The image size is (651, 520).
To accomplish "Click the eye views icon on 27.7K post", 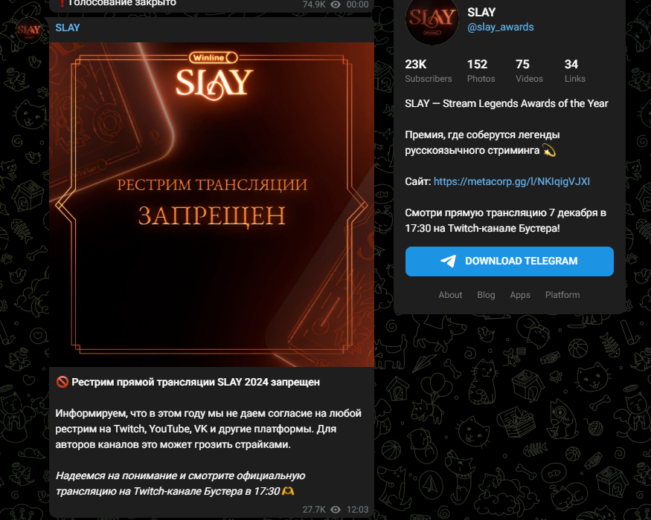I will pyautogui.click(x=336, y=509).
